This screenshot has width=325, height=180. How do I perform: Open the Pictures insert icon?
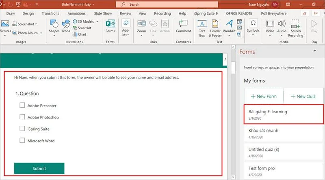click(4, 23)
